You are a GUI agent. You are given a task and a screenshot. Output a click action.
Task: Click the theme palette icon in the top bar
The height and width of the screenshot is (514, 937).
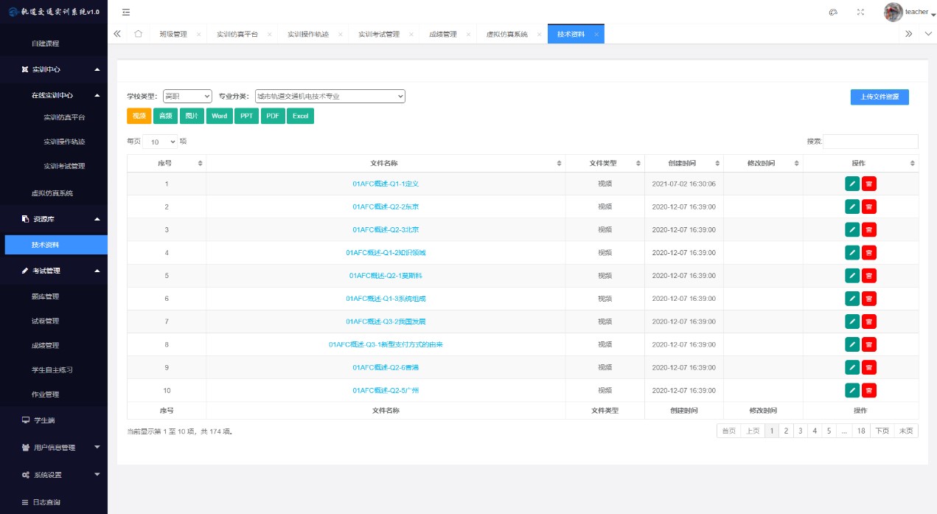(x=833, y=12)
